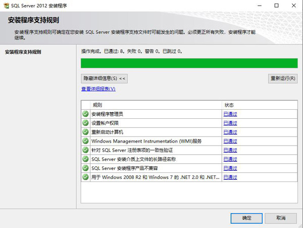Open 已通过 status link for 安装程序管理员
Viewport: 303px width, 228px height.
coord(230,114)
